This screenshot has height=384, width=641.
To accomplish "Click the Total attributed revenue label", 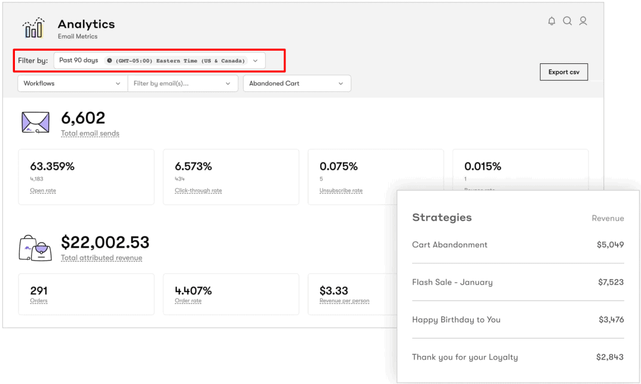I will point(101,258).
